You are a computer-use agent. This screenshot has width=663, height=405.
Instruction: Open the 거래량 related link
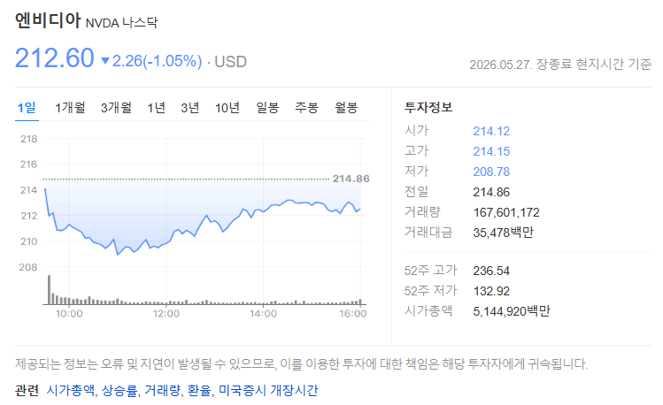click(x=163, y=390)
